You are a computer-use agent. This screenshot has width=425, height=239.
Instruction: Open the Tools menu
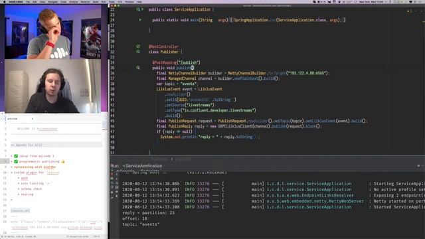click(112, 1)
